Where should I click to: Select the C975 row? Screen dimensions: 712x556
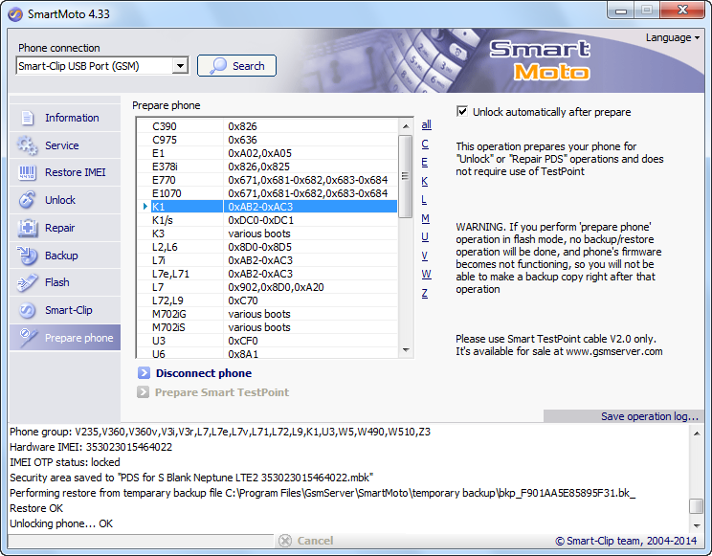[268, 140]
